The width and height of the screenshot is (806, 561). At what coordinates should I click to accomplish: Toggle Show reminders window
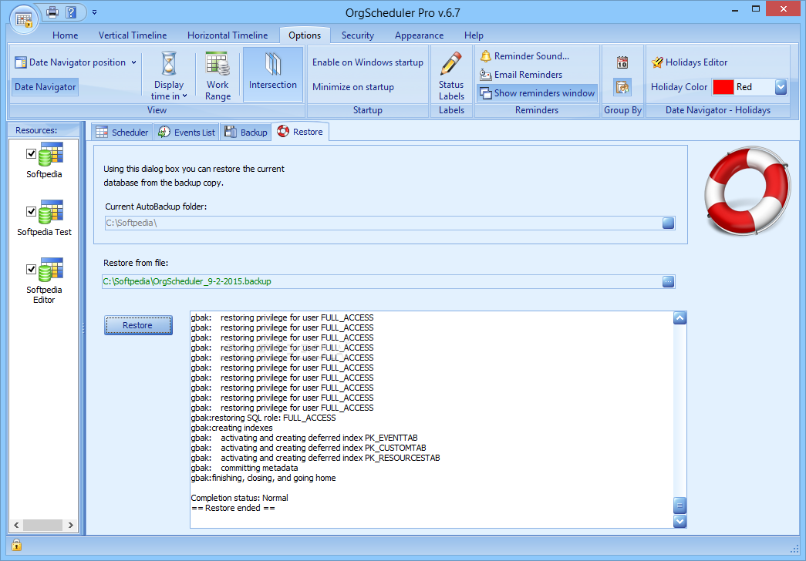(x=537, y=93)
